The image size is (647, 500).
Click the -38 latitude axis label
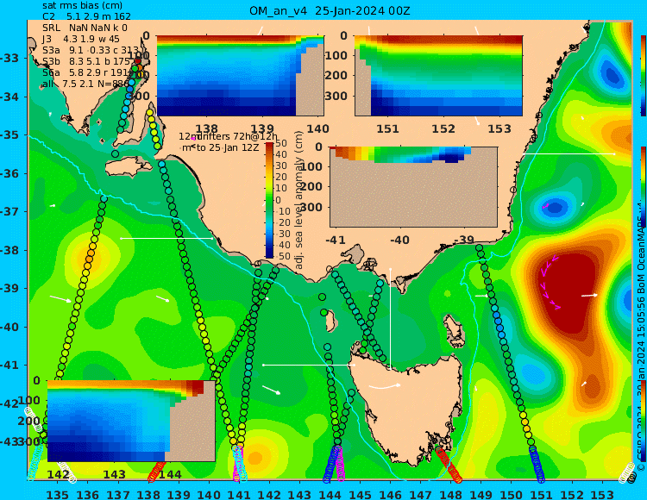click(9, 250)
